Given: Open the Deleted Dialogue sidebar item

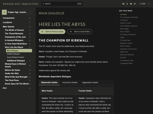Looking at the screenshot, I should tap(13, 54).
